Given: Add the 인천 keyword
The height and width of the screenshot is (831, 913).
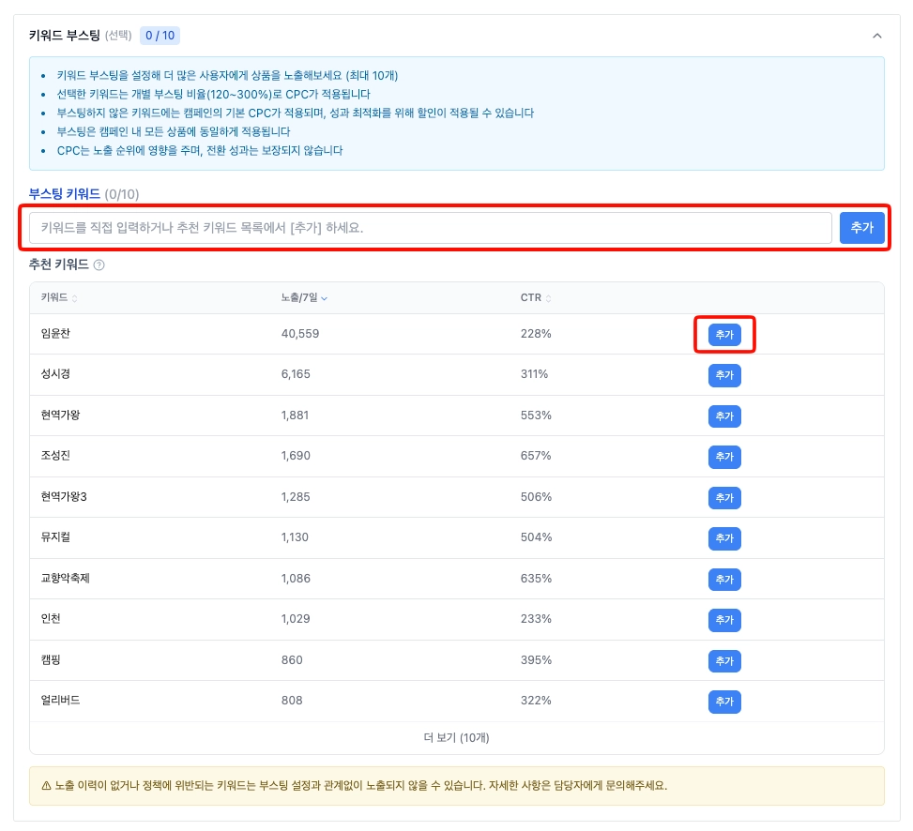Looking at the screenshot, I should 724,620.
